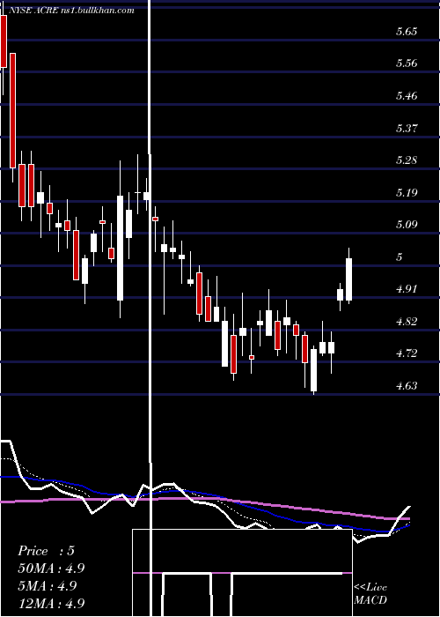Click the 4.82 price axis label
Viewport: 440px width, 617px height.
click(407, 322)
